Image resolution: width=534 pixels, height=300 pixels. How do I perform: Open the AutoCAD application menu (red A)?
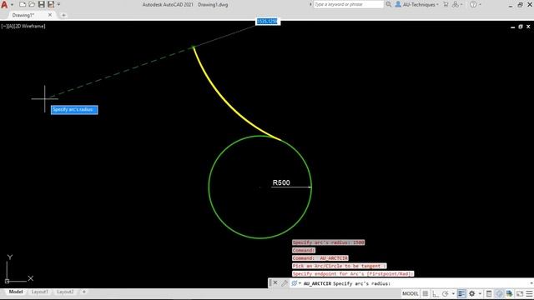pyautogui.click(x=4, y=4)
